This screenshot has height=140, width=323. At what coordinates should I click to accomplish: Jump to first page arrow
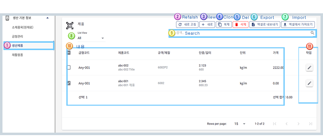tap(275, 124)
